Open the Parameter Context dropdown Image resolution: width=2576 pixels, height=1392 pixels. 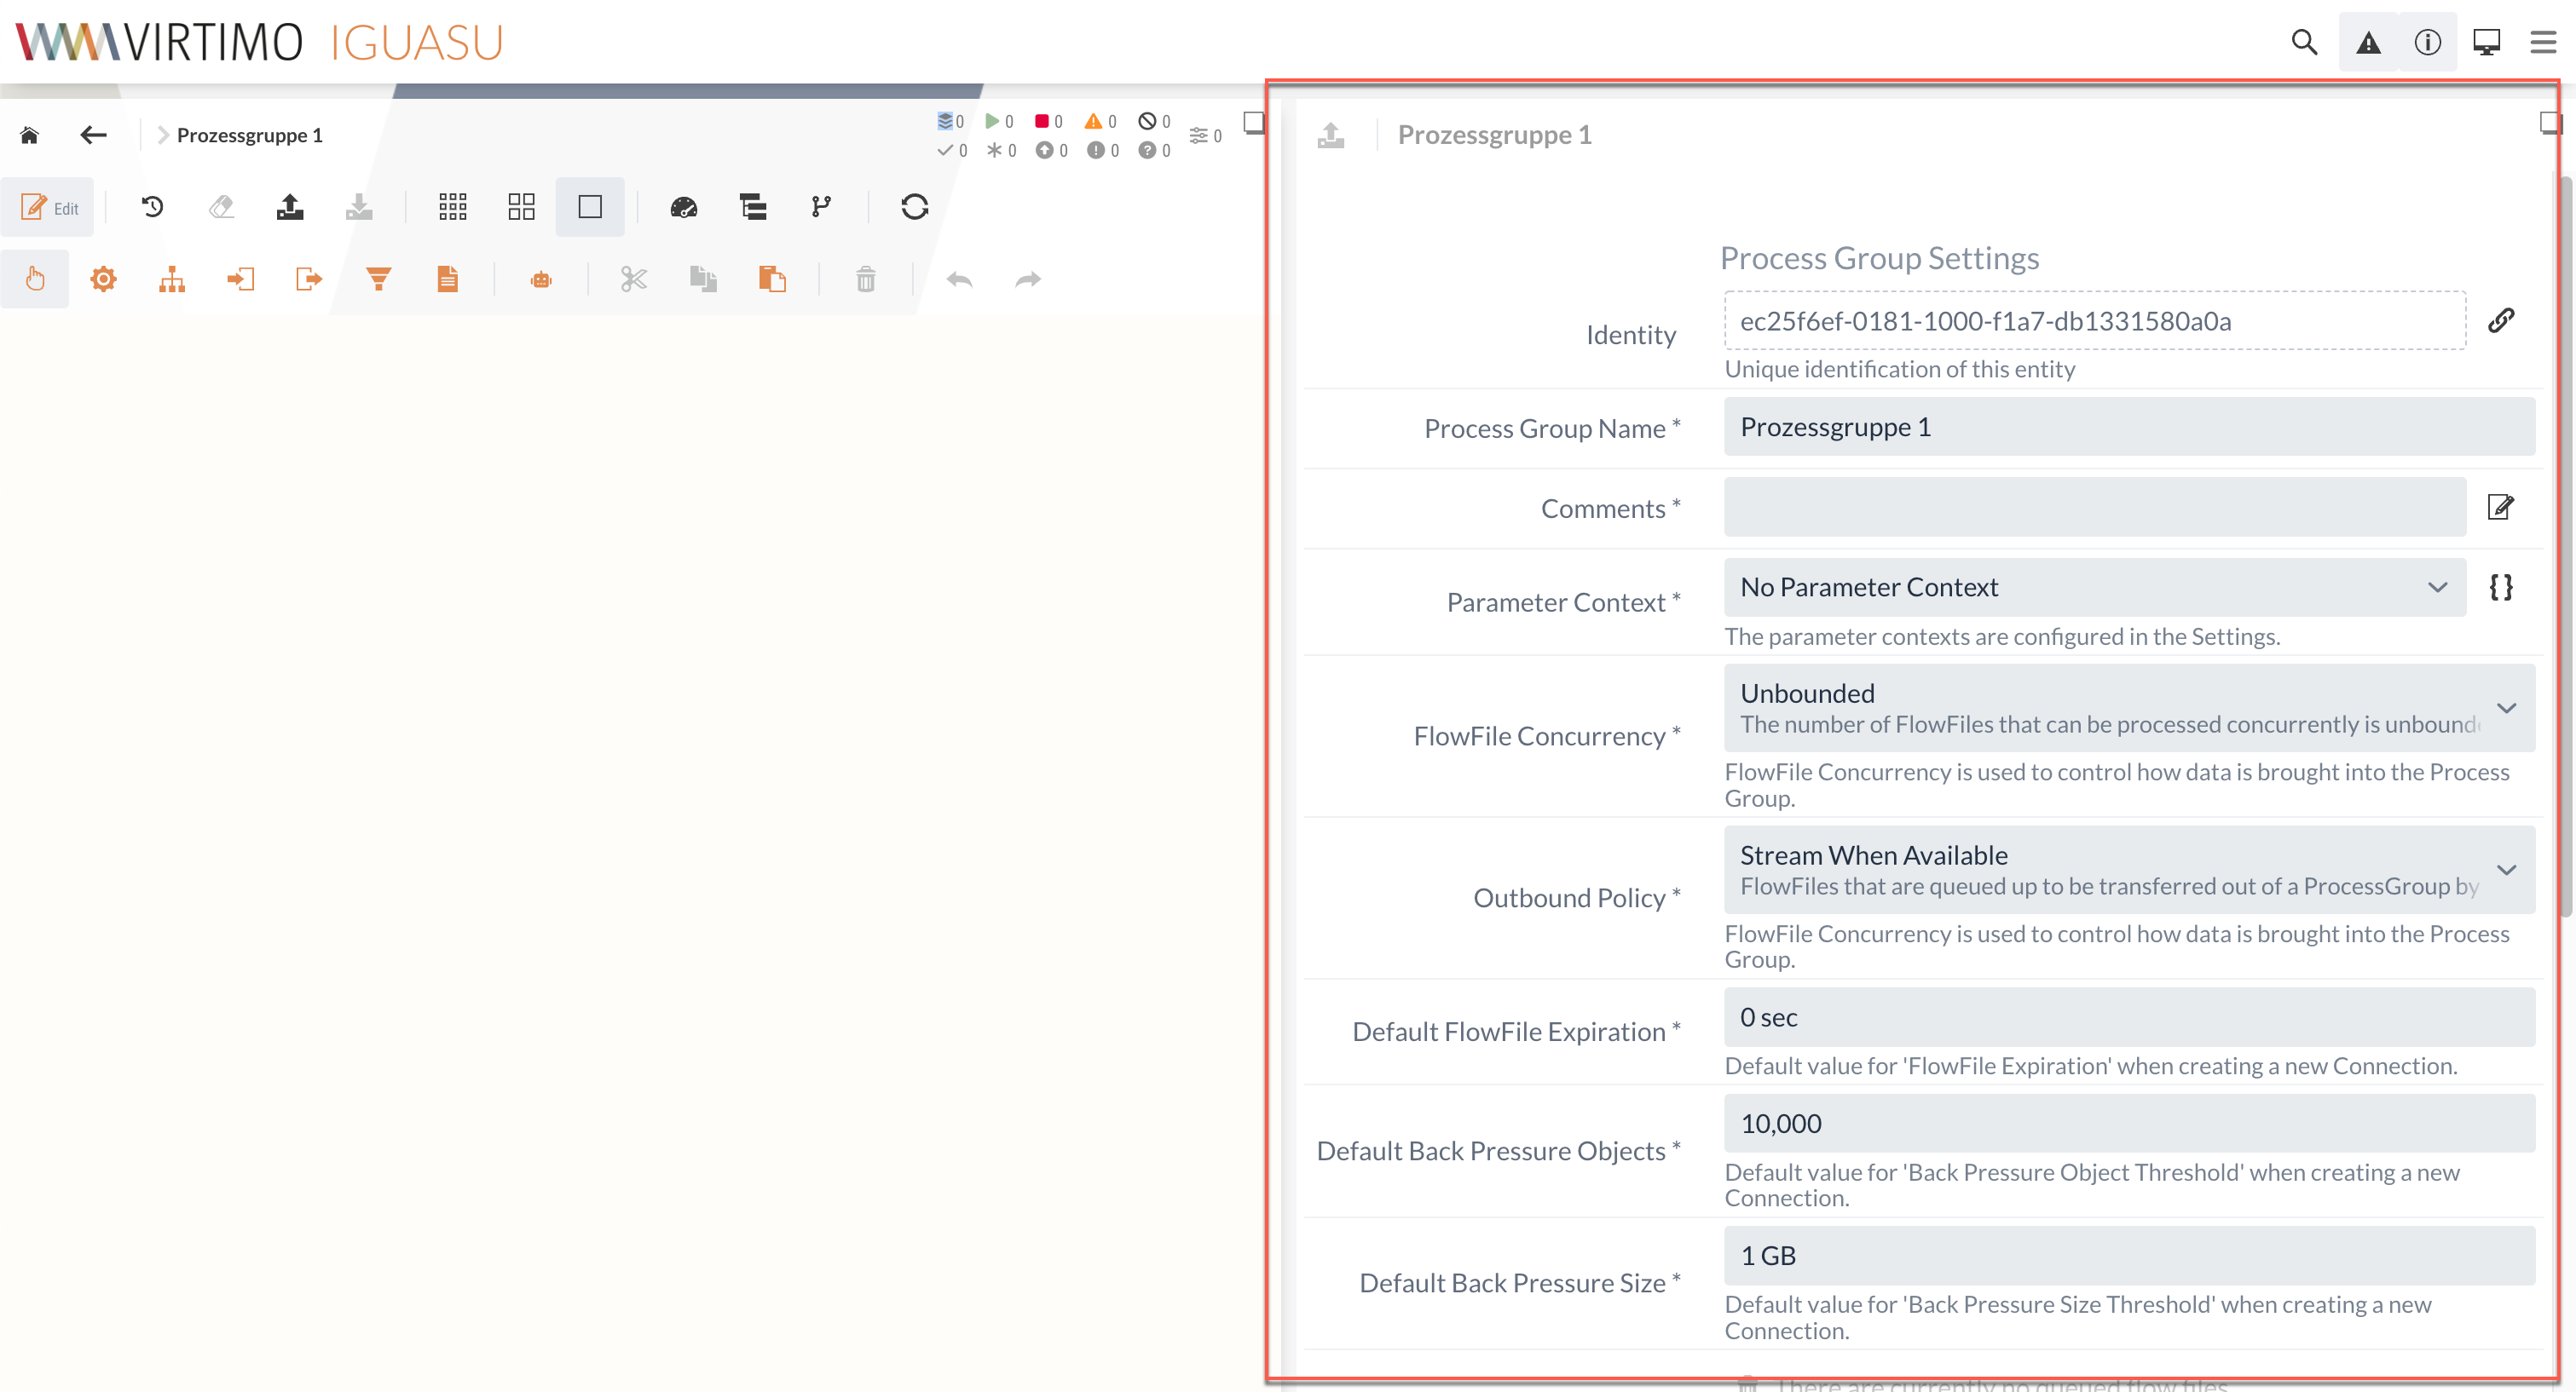(2094, 588)
